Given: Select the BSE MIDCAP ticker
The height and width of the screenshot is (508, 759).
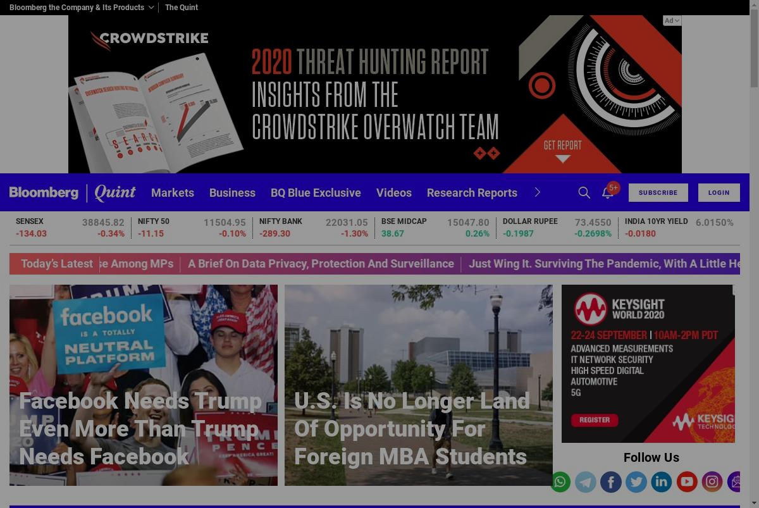Looking at the screenshot, I should (435, 228).
